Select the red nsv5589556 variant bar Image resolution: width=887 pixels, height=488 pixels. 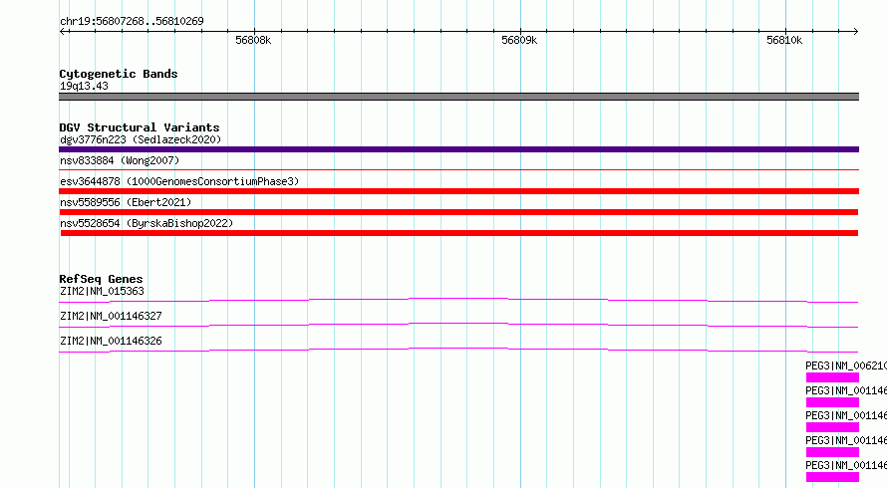point(458,212)
